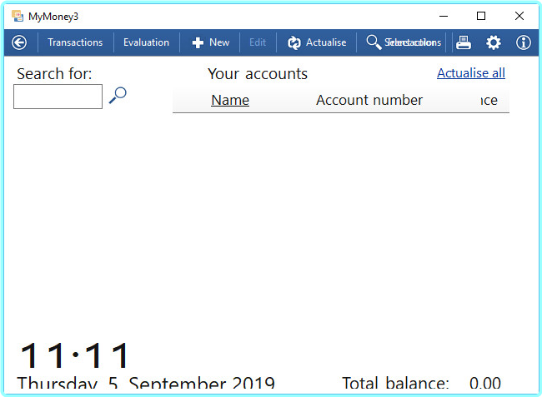Close the MyMoney3 window
This screenshot has width=542, height=397.
pyautogui.click(x=519, y=16)
